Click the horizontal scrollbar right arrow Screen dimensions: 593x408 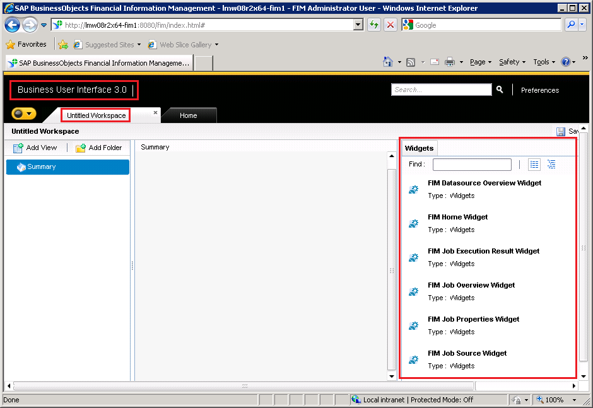pos(574,386)
